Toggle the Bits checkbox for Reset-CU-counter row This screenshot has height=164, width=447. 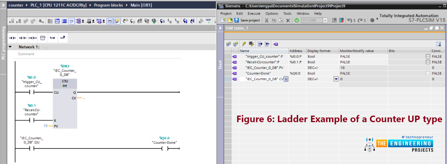pyautogui.click(x=428, y=62)
